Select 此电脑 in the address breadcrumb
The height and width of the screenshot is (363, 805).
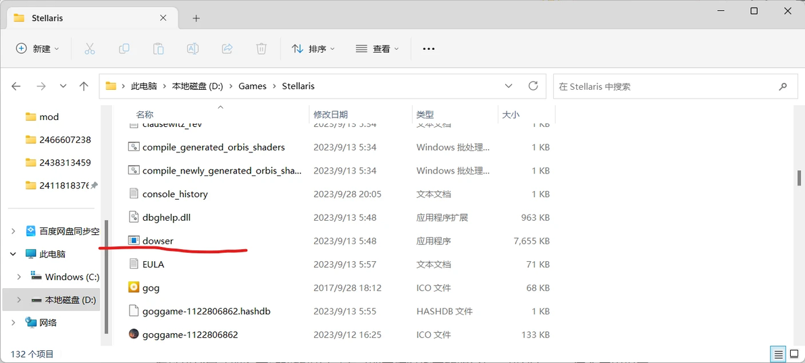tap(144, 86)
